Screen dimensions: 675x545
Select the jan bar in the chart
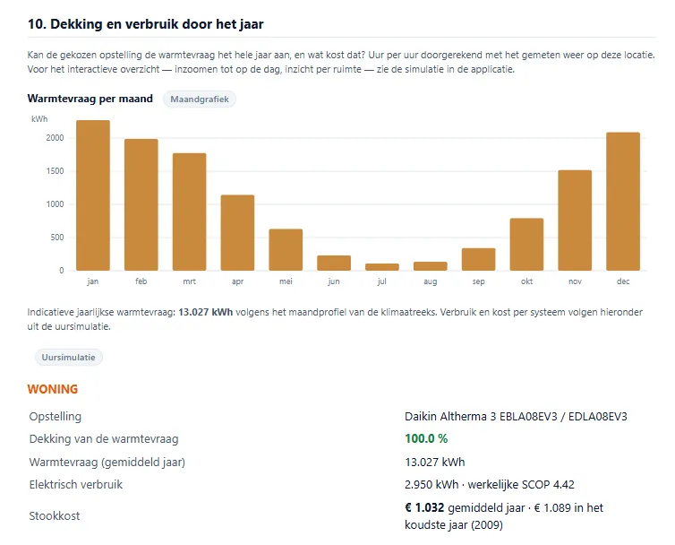93,195
